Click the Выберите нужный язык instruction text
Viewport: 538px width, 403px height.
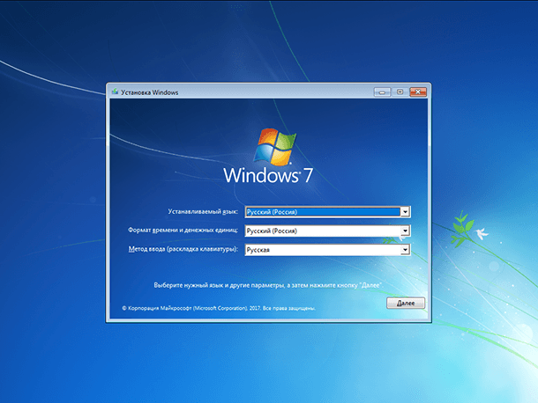[x=268, y=285]
